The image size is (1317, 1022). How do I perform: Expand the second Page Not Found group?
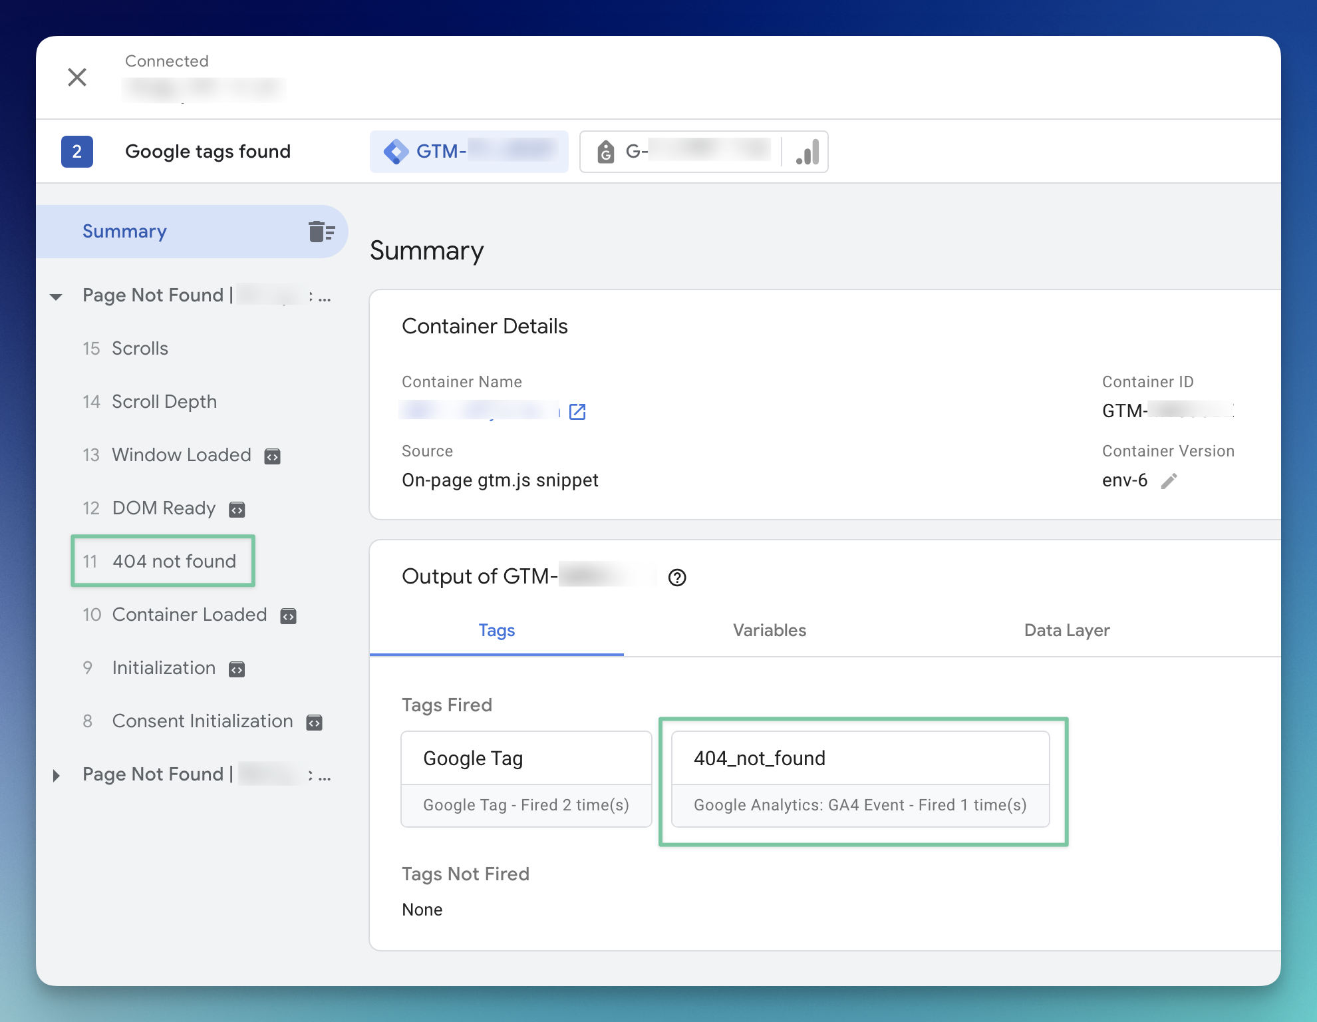click(57, 776)
